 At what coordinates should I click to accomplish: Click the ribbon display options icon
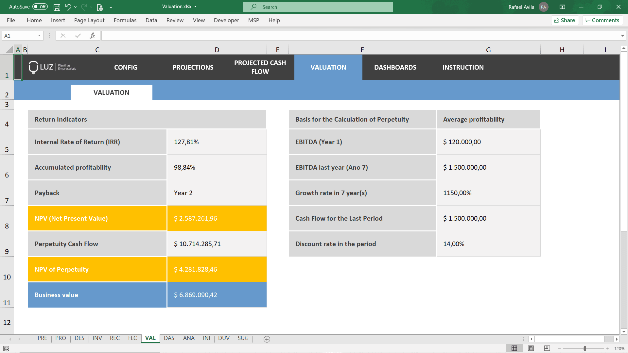click(563, 7)
